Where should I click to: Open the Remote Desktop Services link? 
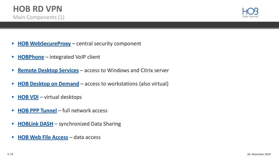point(48,70)
